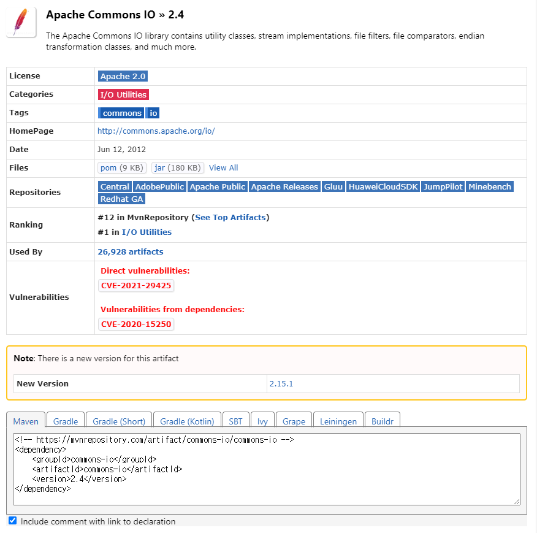Screen dimensions: 537x533
Task: Open the HuaweiCloudSDK repository badge
Action: click(383, 187)
